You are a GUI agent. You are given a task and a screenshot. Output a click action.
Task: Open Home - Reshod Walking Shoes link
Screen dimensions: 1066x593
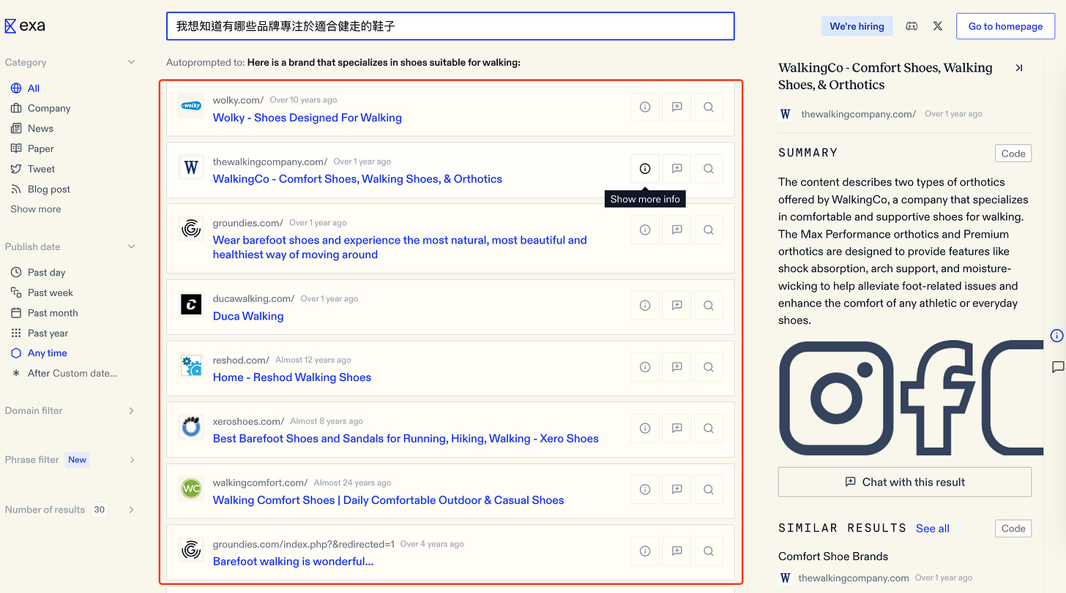coord(292,377)
